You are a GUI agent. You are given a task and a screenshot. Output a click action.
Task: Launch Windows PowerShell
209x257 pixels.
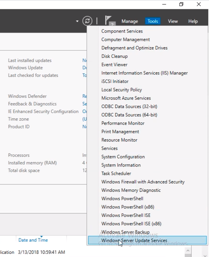122,198
